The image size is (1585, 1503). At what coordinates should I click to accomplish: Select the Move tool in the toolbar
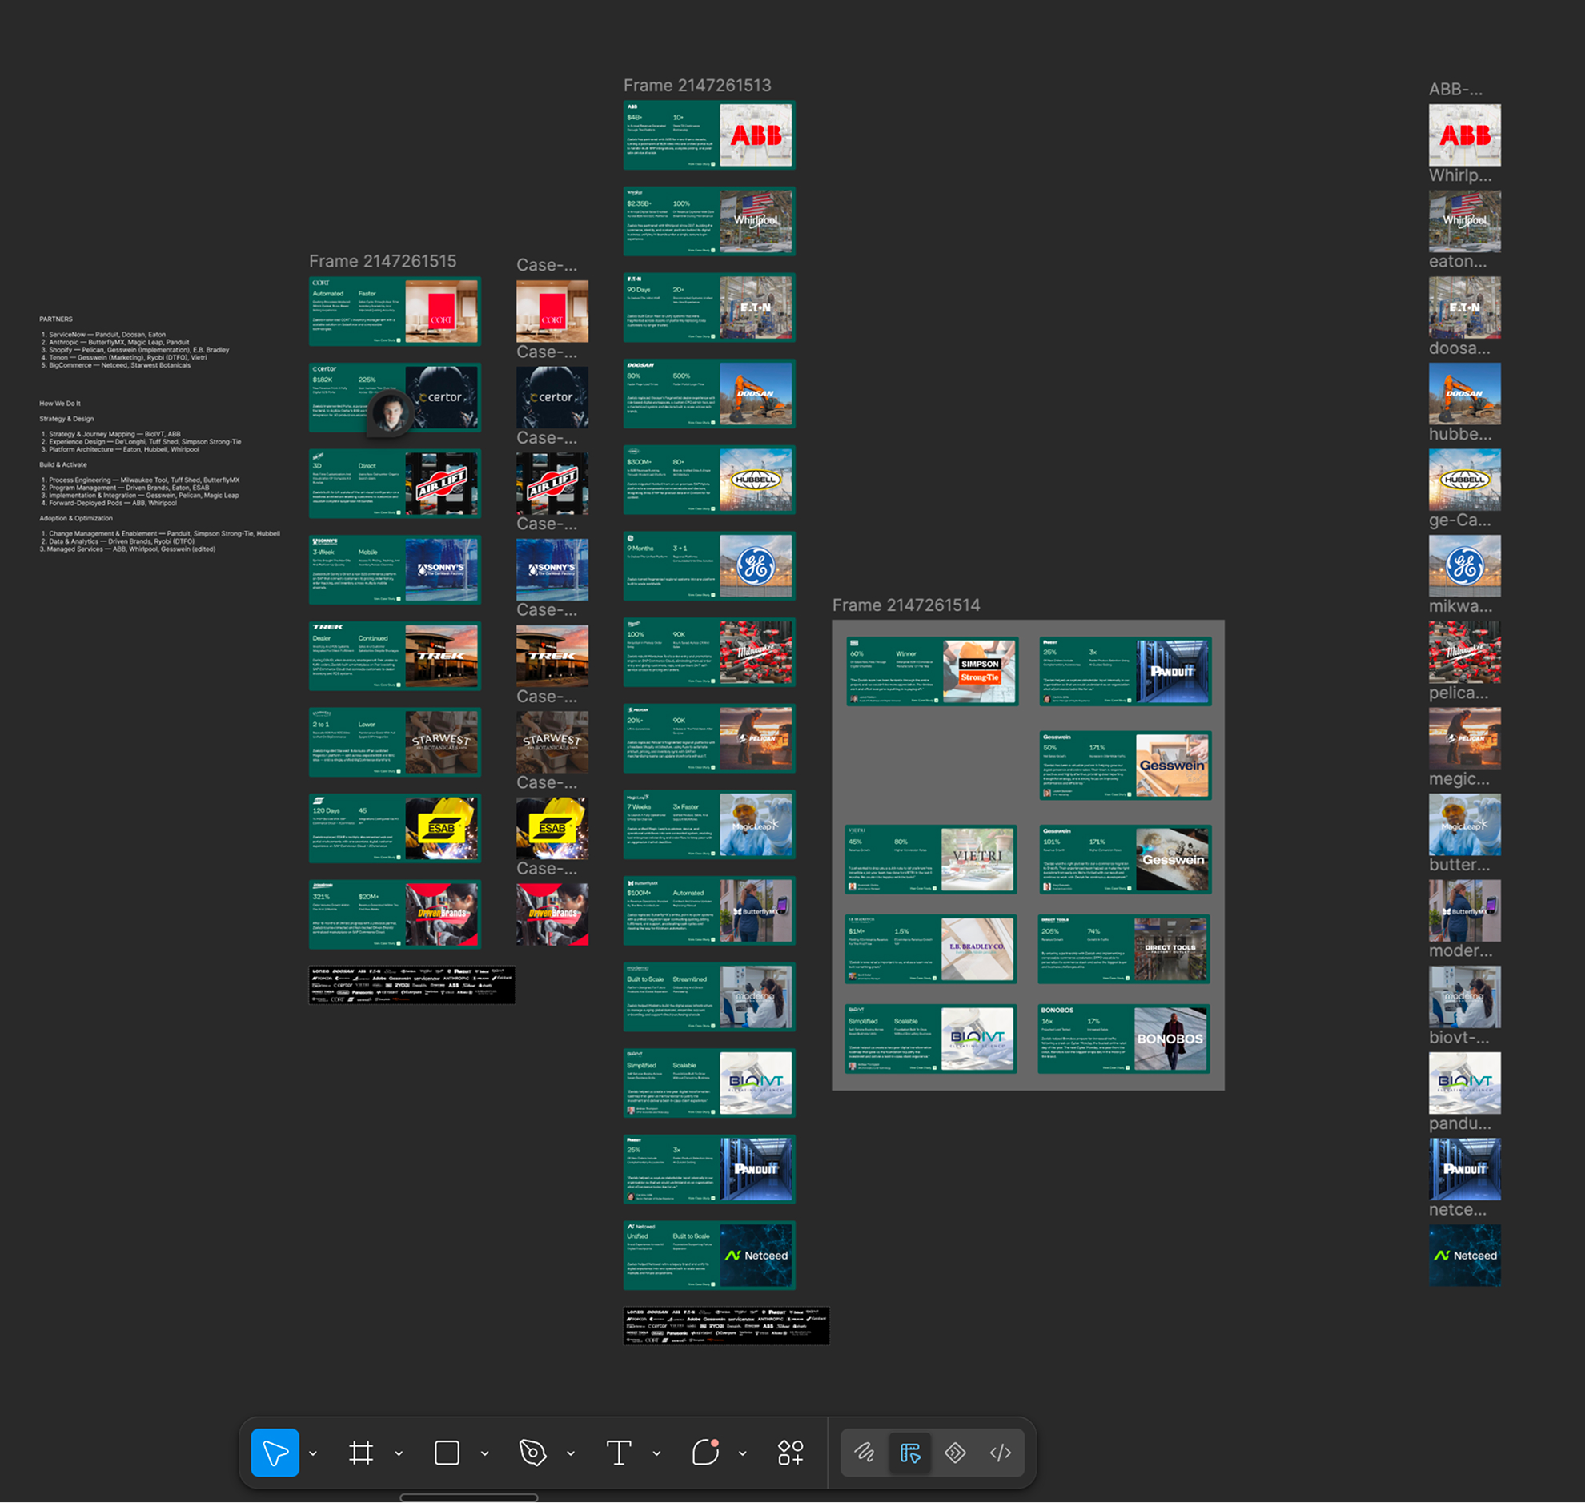[275, 1453]
